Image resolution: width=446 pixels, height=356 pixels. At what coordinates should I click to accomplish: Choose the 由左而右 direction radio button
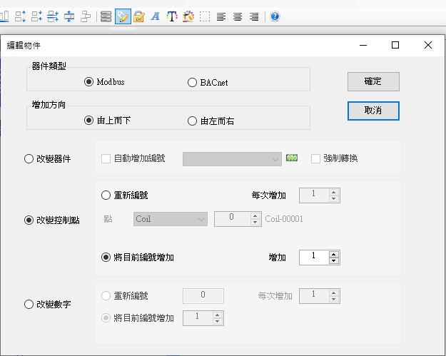pos(192,121)
